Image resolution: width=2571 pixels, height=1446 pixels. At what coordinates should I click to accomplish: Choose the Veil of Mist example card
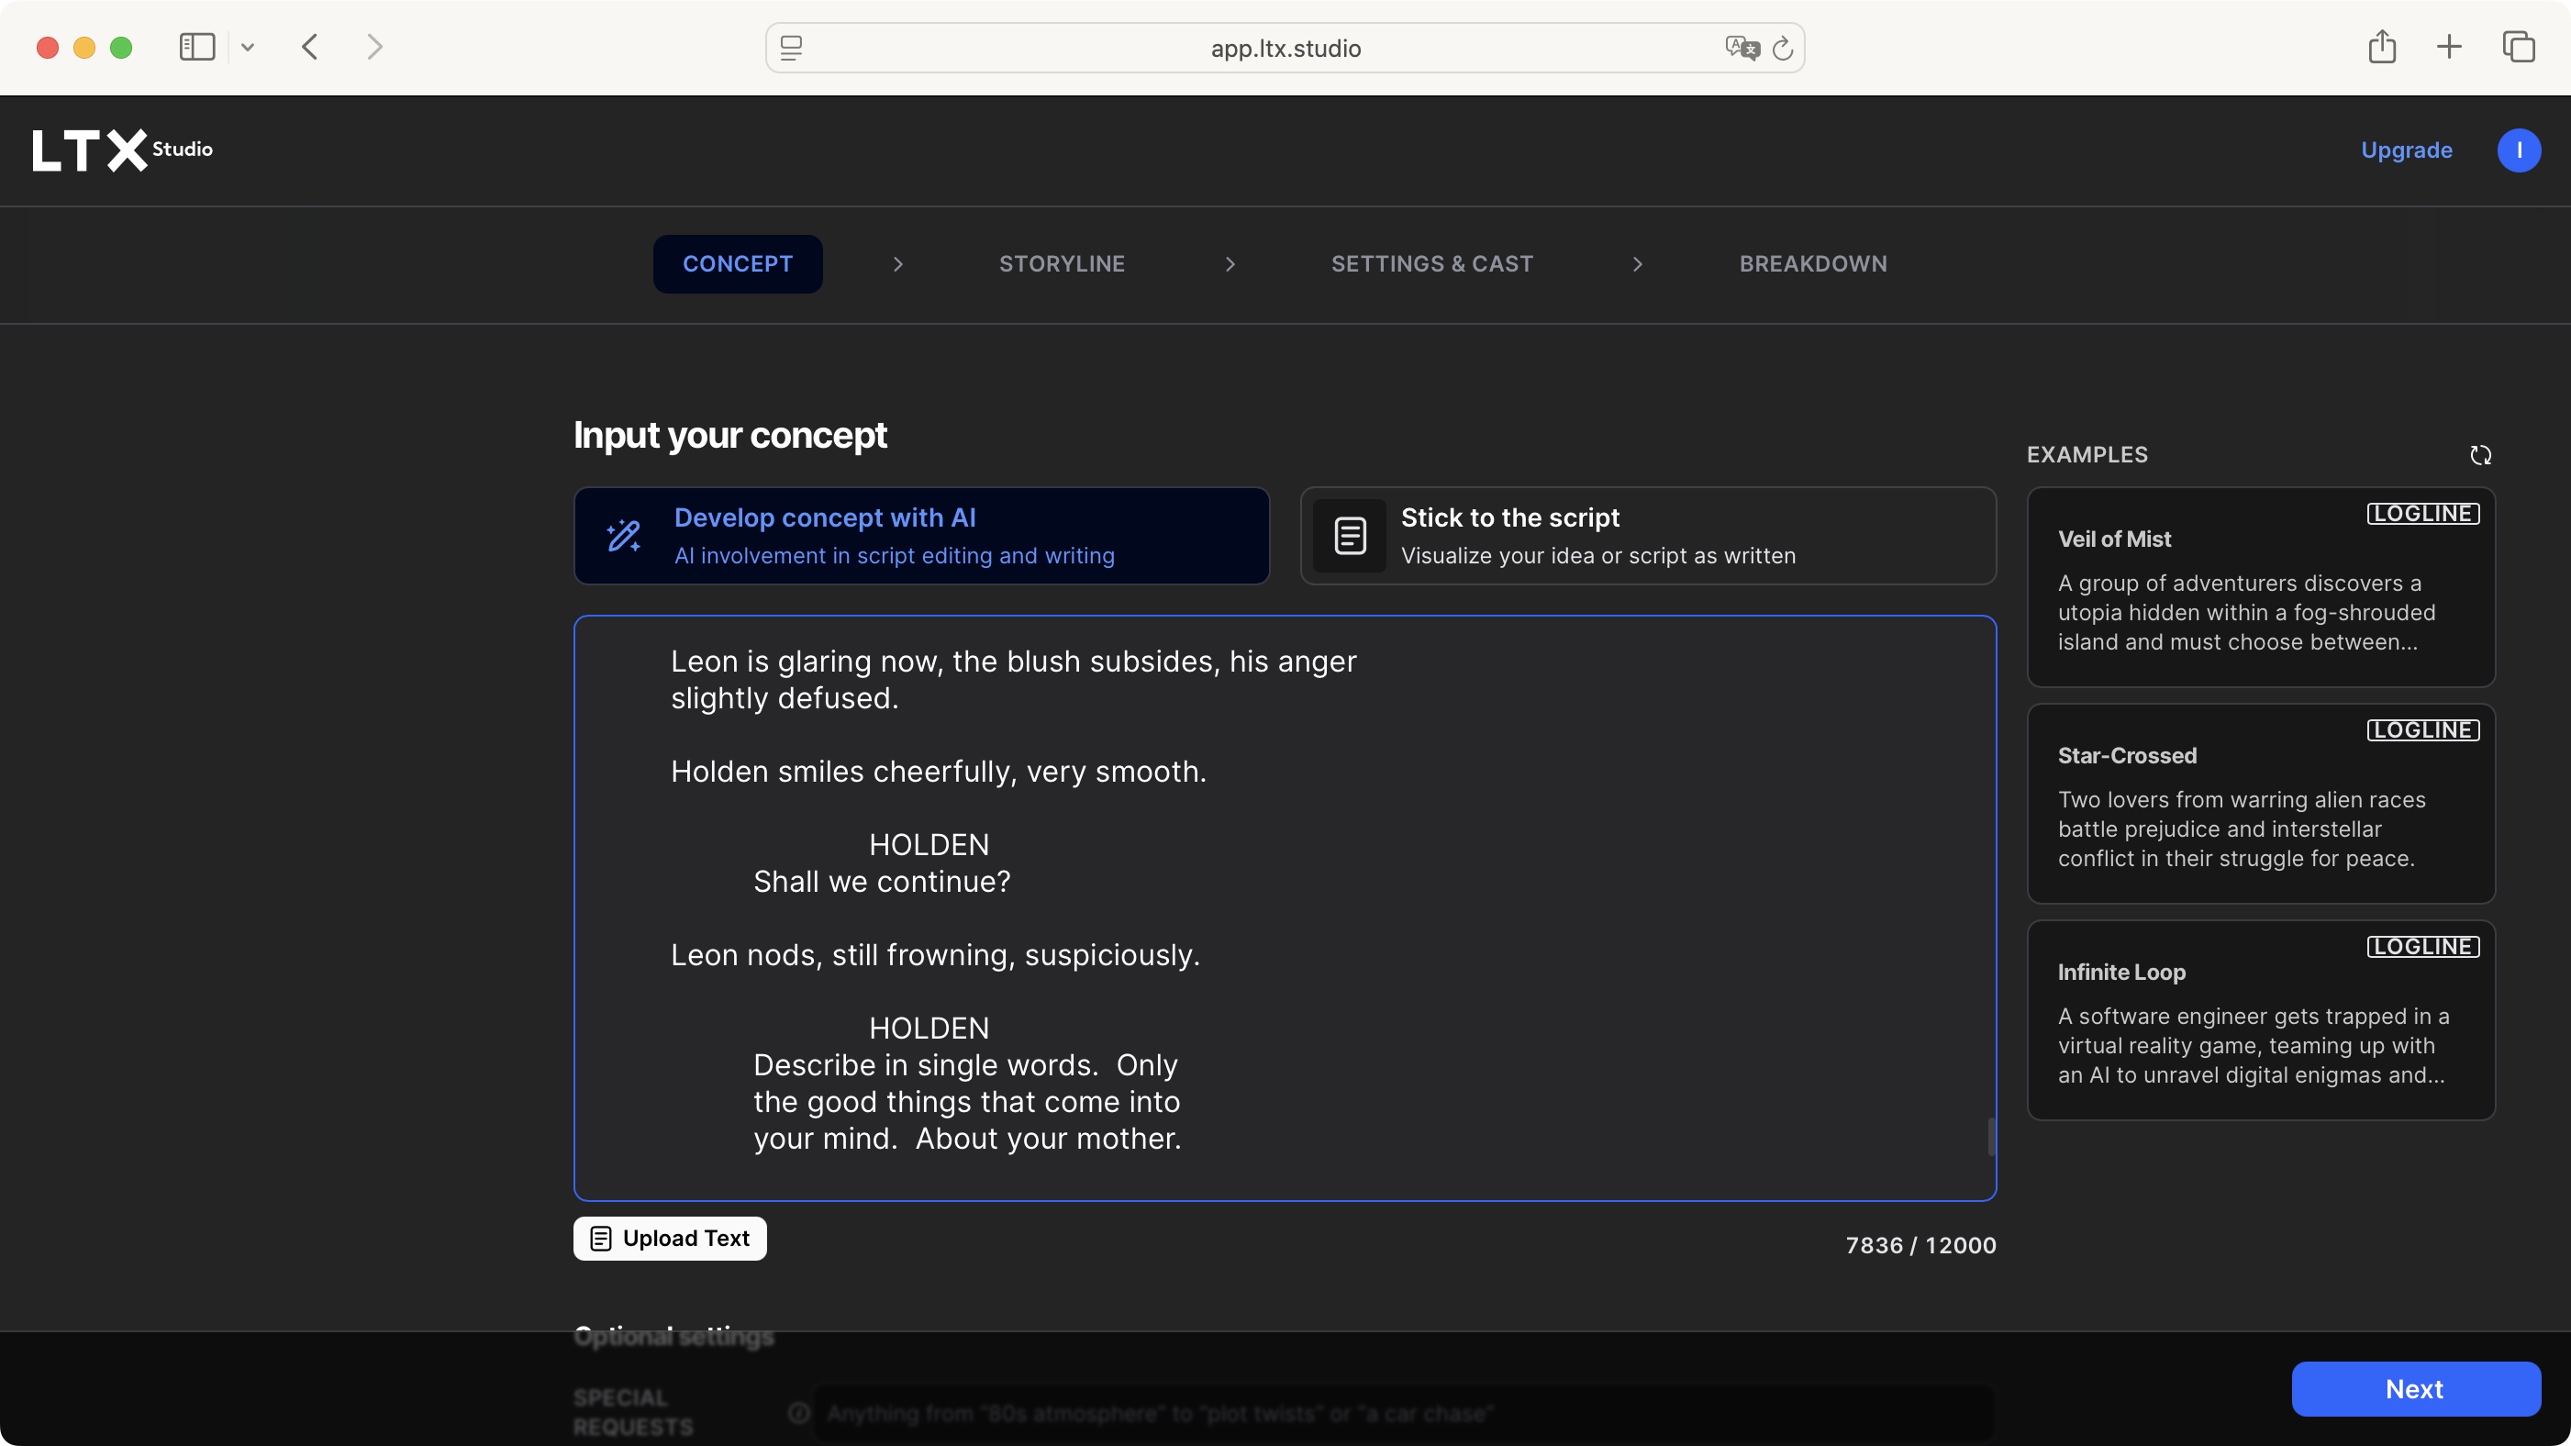click(2261, 587)
